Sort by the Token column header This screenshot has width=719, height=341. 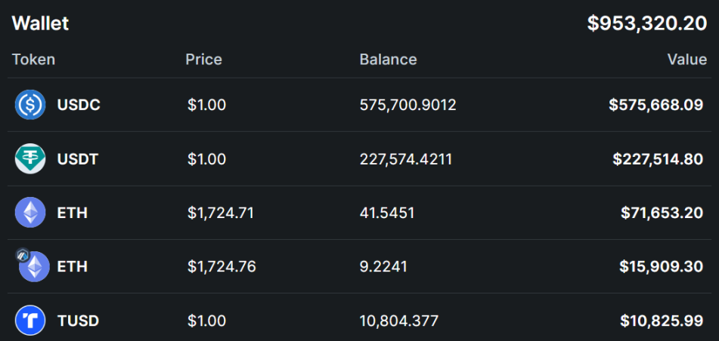click(x=33, y=60)
